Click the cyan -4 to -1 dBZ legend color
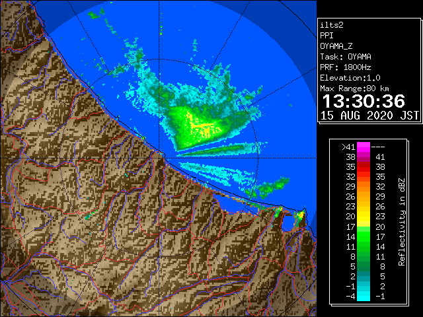423x317 pixels. (364, 296)
